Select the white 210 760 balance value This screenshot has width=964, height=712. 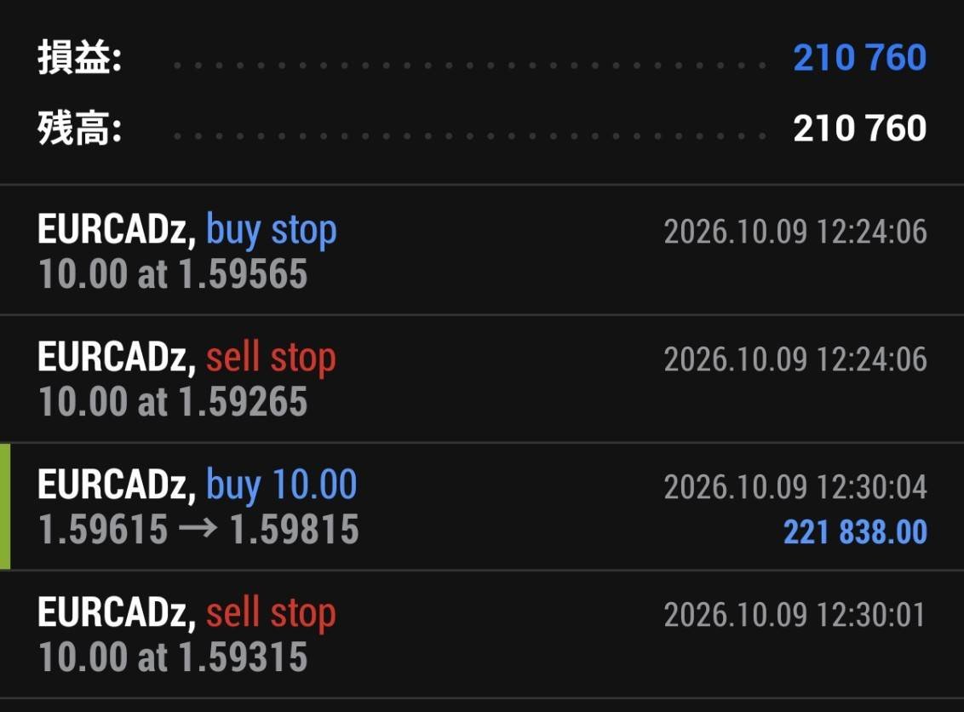pyautogui.click(x=859, y=128)
